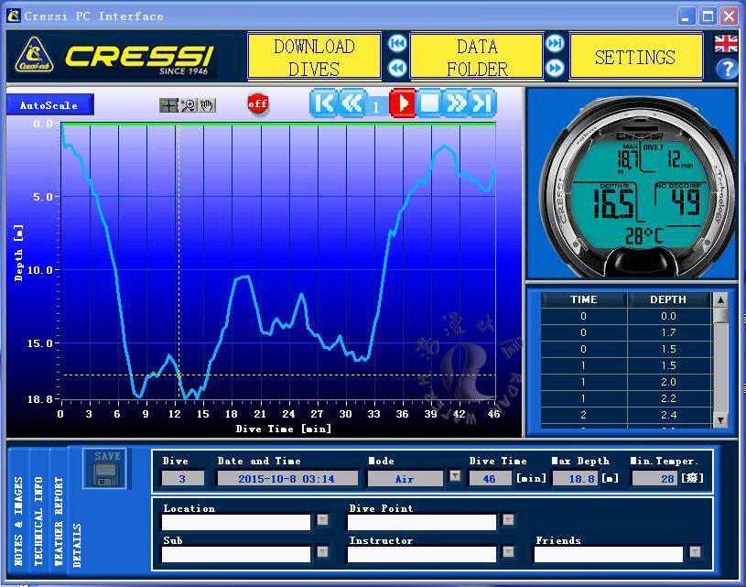Image resolution: width=746 pixels, height=587 pixels.
Task: Click the DOWNLOAD DIVES button
Action: tap(314, 57)
